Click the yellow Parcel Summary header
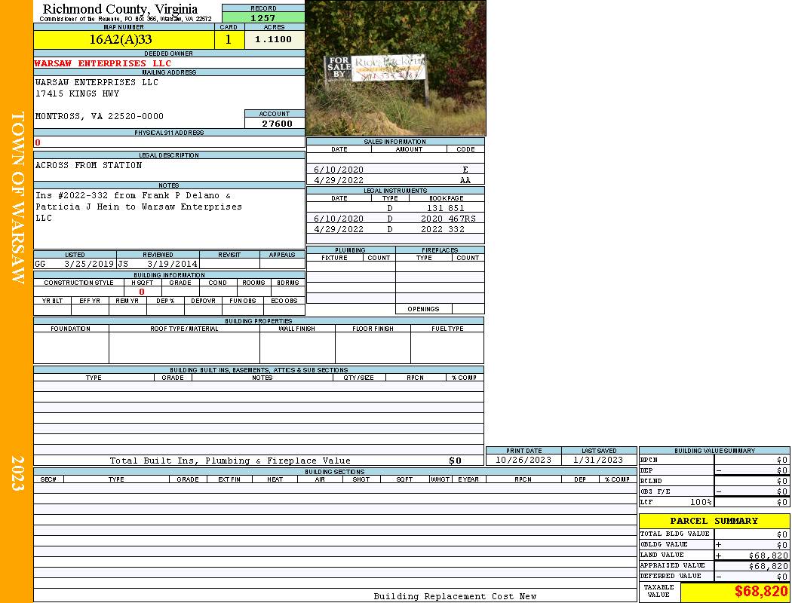The image size is (792, 603). coord(714,521)
